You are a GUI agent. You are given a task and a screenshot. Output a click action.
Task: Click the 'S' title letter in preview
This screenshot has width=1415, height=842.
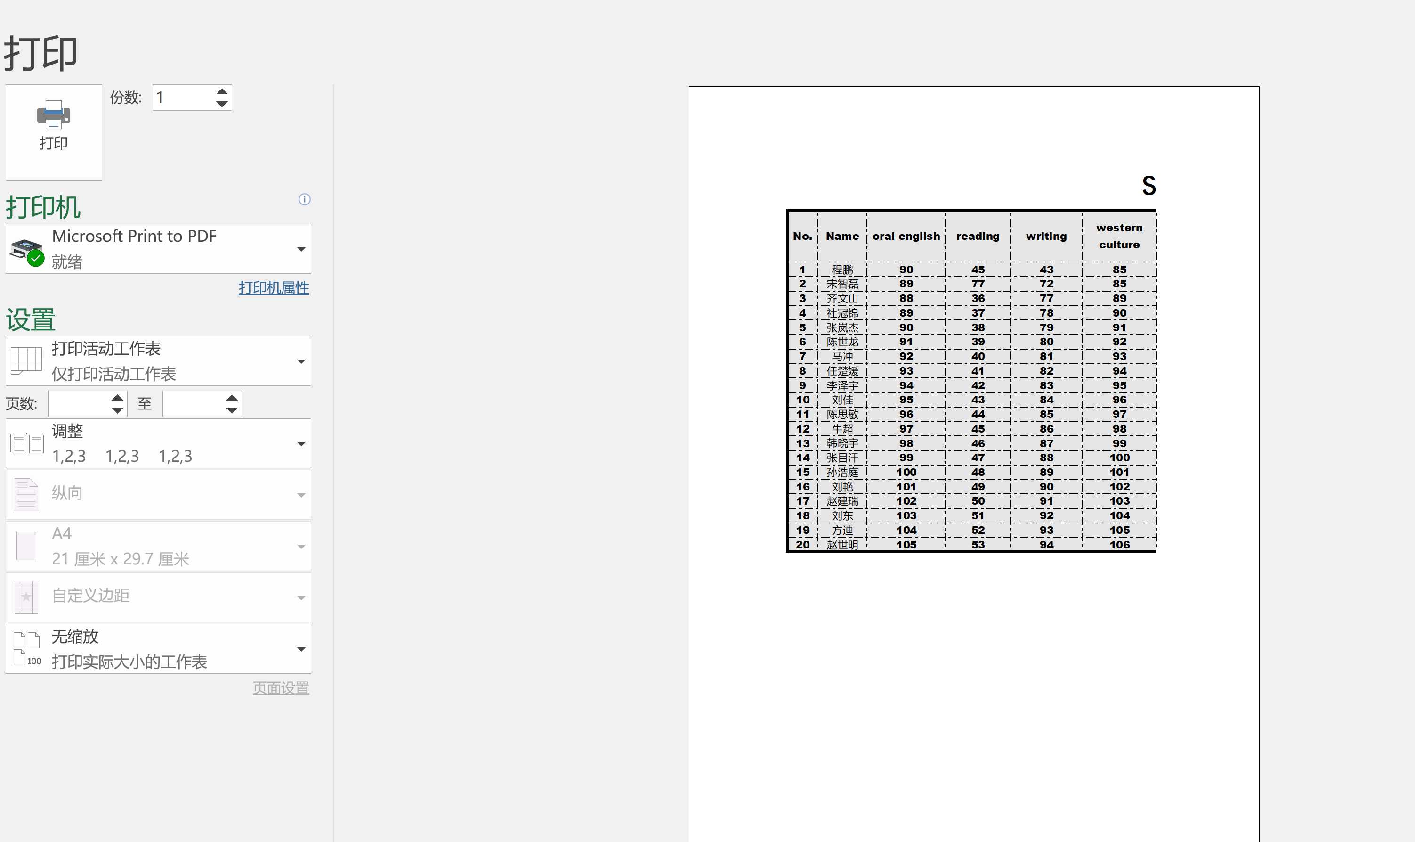tap(1148, 186)
